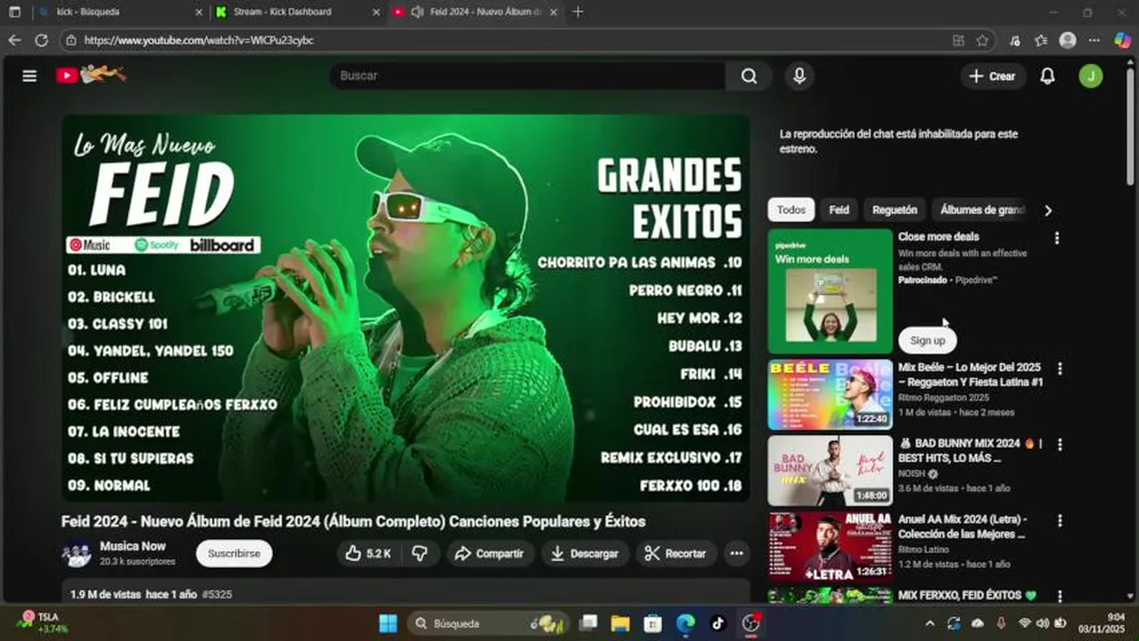
Task: Open the Edge split screen icon
Action: tap(958, 40)
